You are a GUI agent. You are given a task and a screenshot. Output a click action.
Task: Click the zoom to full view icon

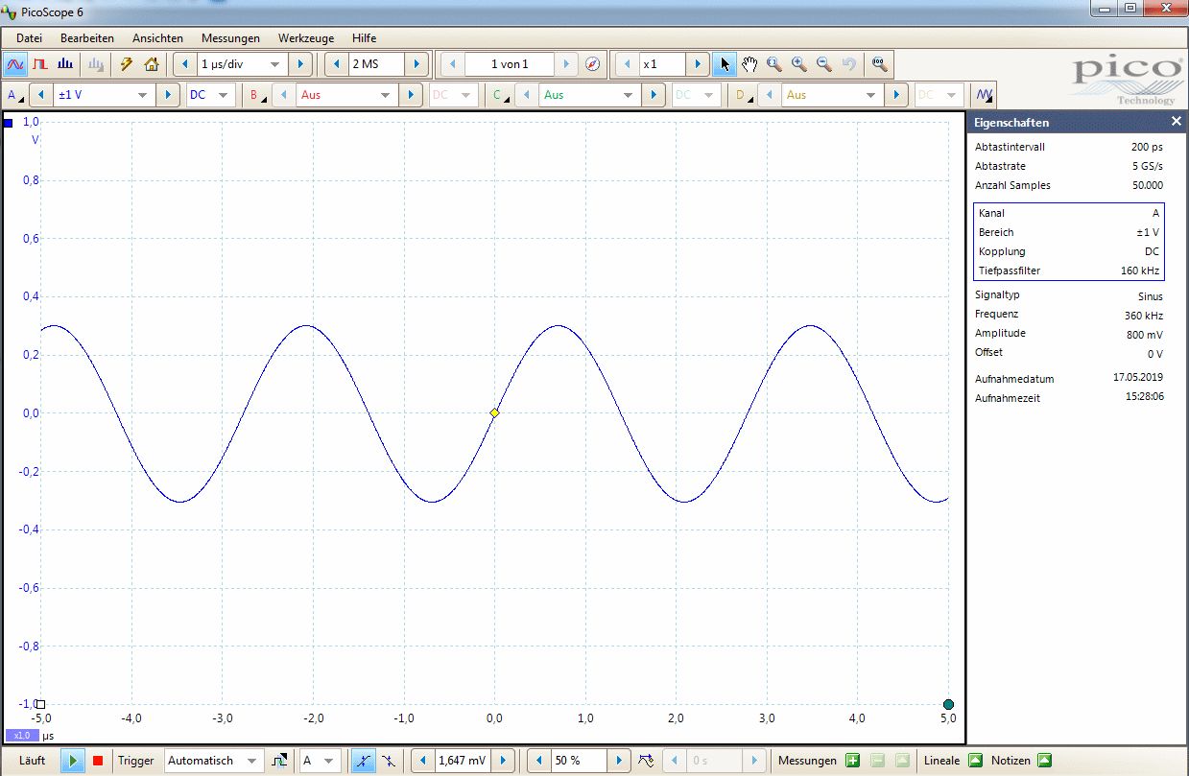[878, 64]
